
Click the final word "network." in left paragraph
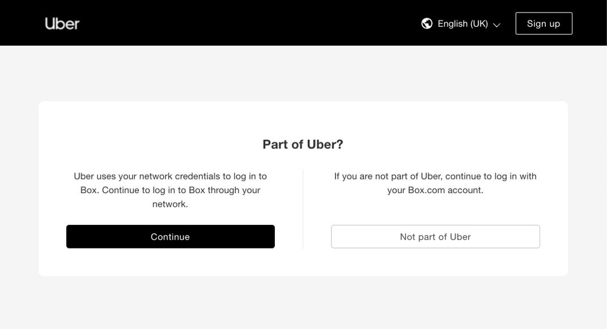pos(170,204)
